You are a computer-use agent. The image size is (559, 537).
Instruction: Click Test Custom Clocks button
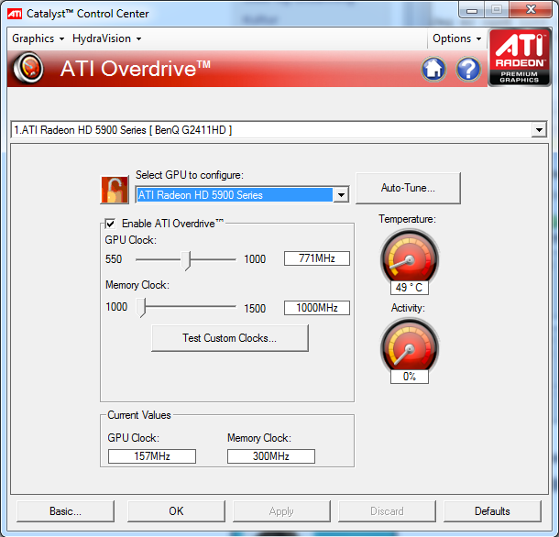coord(230,337)
